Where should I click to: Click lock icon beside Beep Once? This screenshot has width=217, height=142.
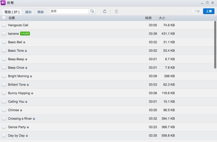(x=26, y=68)
